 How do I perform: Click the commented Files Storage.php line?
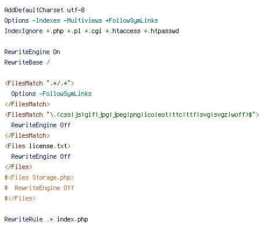(40, 177)
